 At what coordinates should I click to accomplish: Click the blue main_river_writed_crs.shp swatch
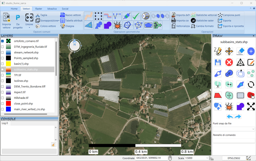8,109
